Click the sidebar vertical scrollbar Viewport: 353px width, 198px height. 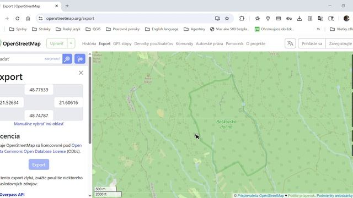(x=90, y=100)
